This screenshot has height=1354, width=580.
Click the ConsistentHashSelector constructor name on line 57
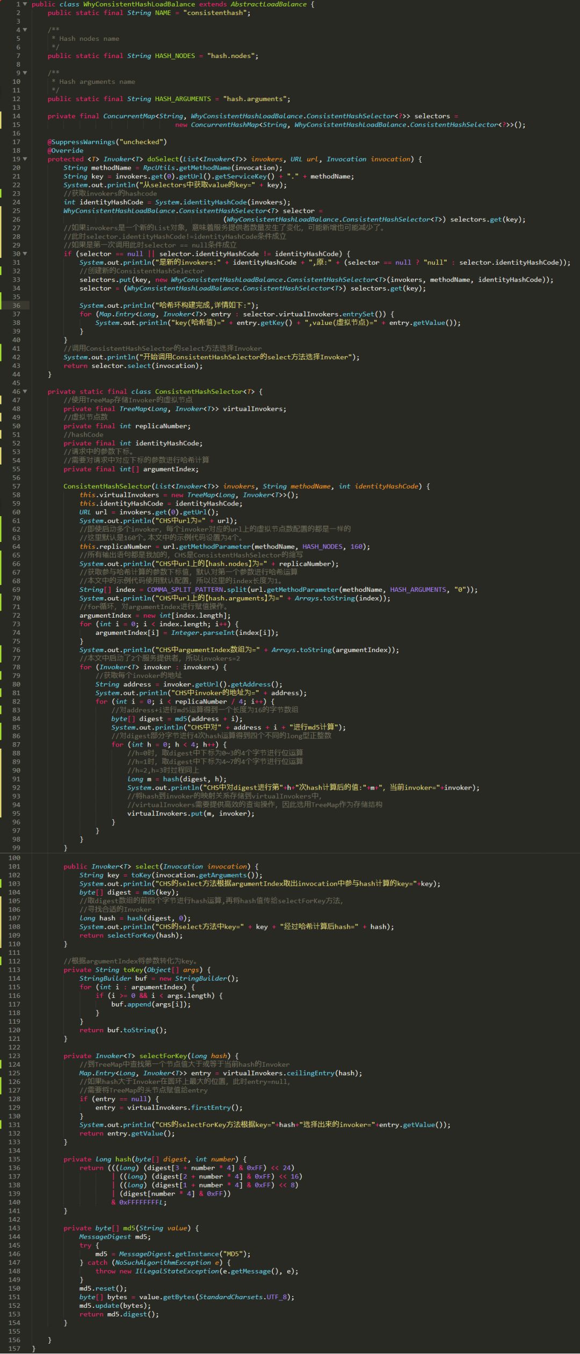(x=107, y=486)
